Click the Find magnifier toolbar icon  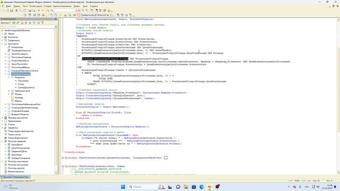tap(48, 11)
